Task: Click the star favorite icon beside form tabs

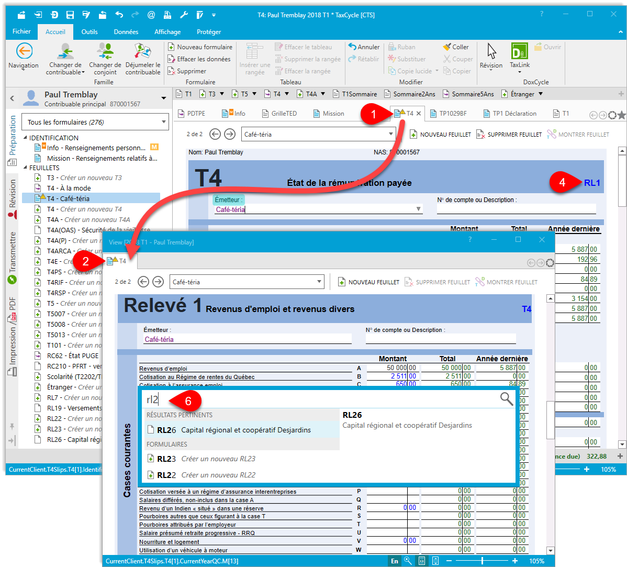Action: click(621, 115)
